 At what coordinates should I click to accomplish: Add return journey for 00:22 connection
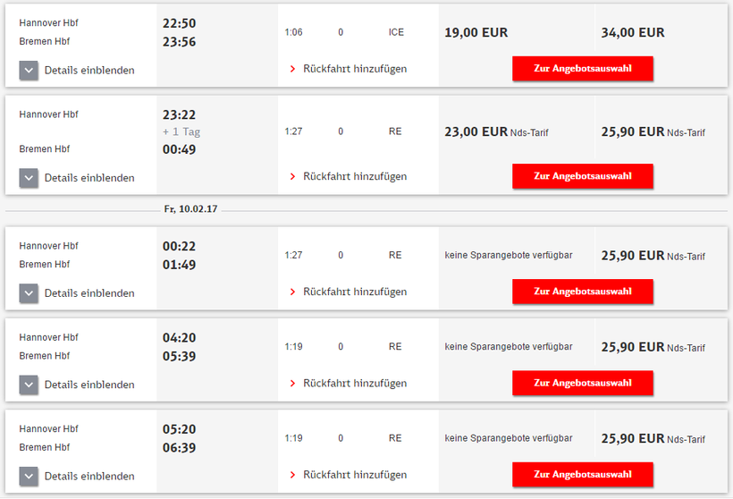point(355,292)
